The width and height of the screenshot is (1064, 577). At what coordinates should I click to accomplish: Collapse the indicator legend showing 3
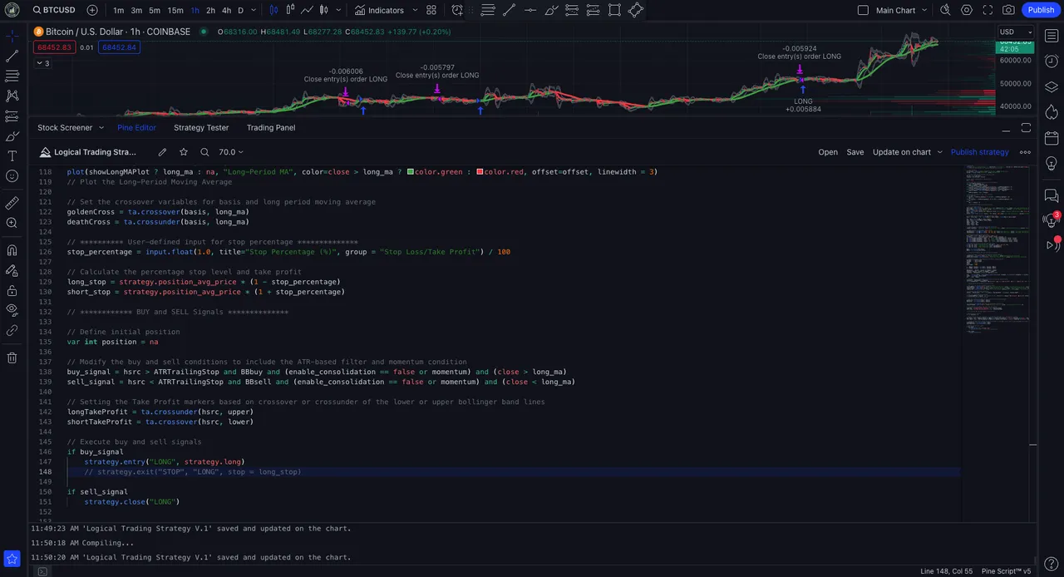point(42,63)
